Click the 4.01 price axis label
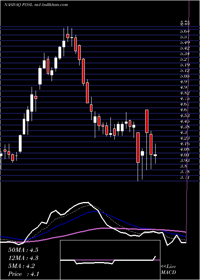This screenshot has width=200, height=280. coord(185,155)
